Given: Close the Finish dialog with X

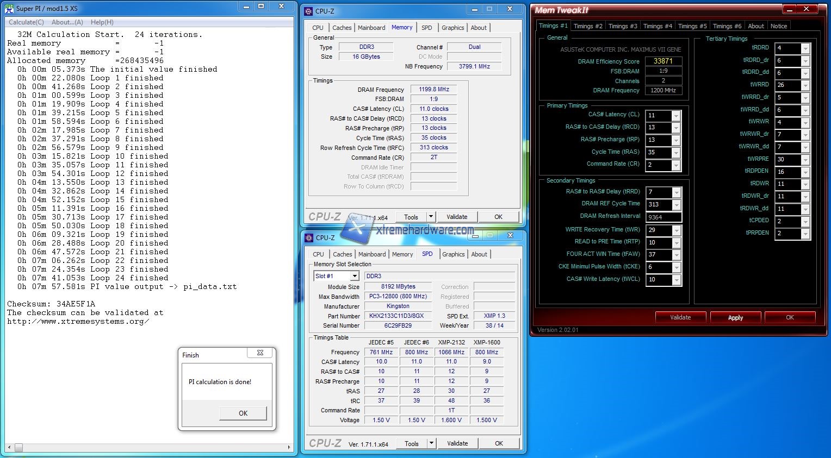Looking at the screenshot, I should (x=260, y=353).
